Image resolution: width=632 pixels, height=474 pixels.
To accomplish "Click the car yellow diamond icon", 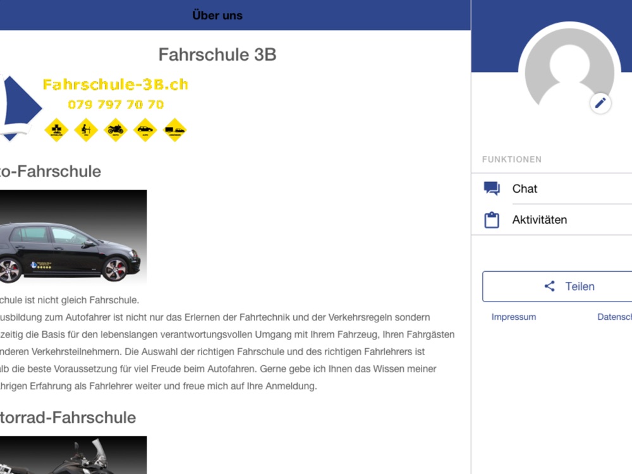I will [145, 130].
